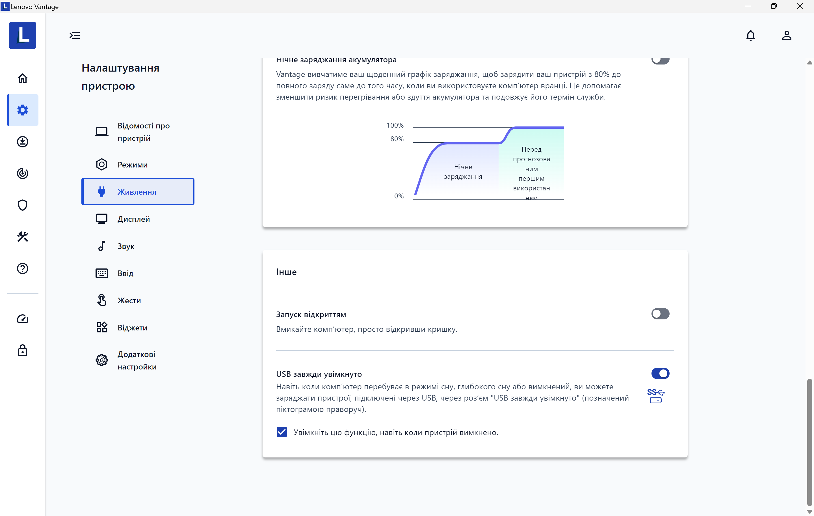Open Відомості про пристрій section
Screen dimensions: 814x516
pyautogui.click(x=143, y=132)
